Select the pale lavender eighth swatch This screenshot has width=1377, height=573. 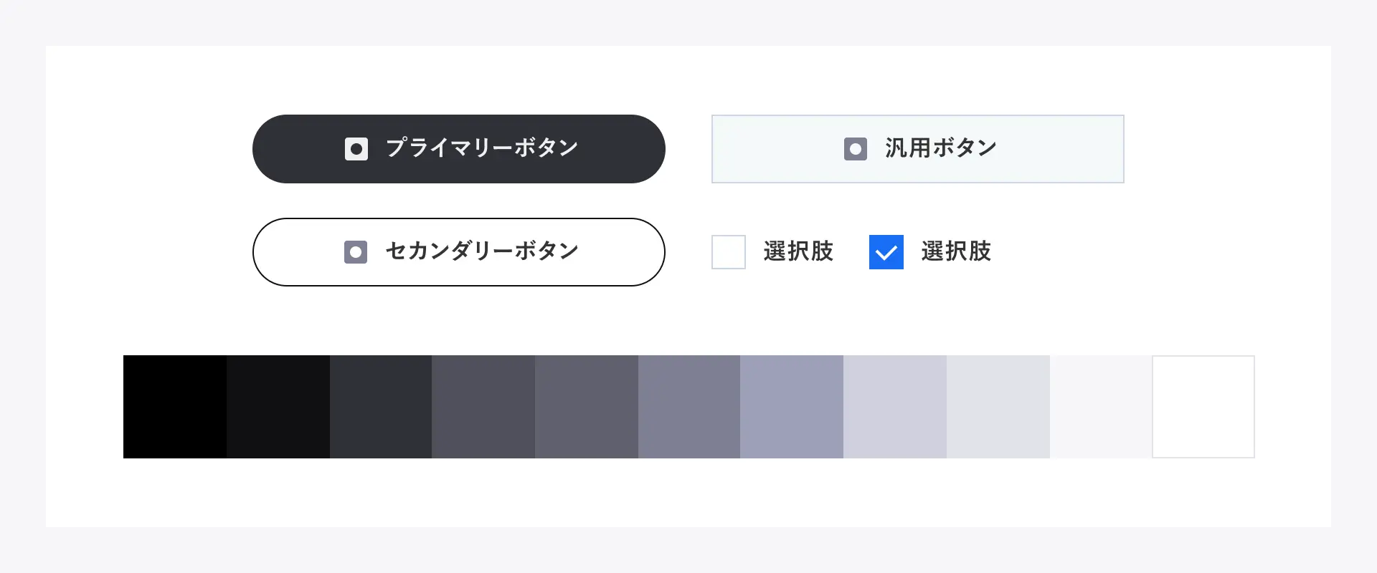[x=895, y=407]
